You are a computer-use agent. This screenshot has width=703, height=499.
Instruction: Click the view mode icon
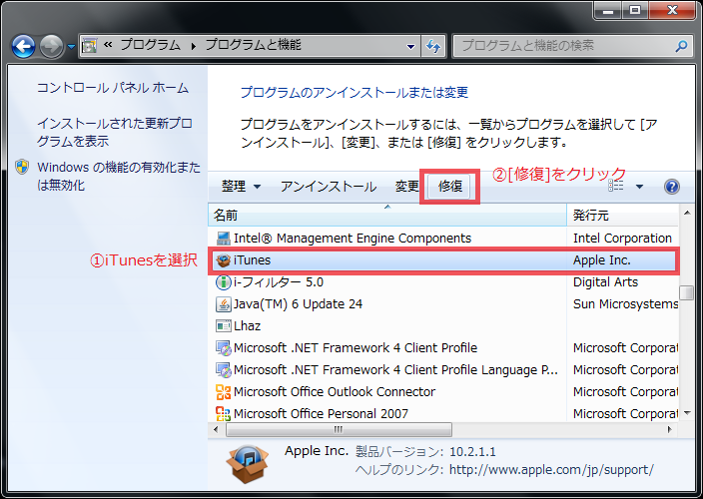pos(615,187)
